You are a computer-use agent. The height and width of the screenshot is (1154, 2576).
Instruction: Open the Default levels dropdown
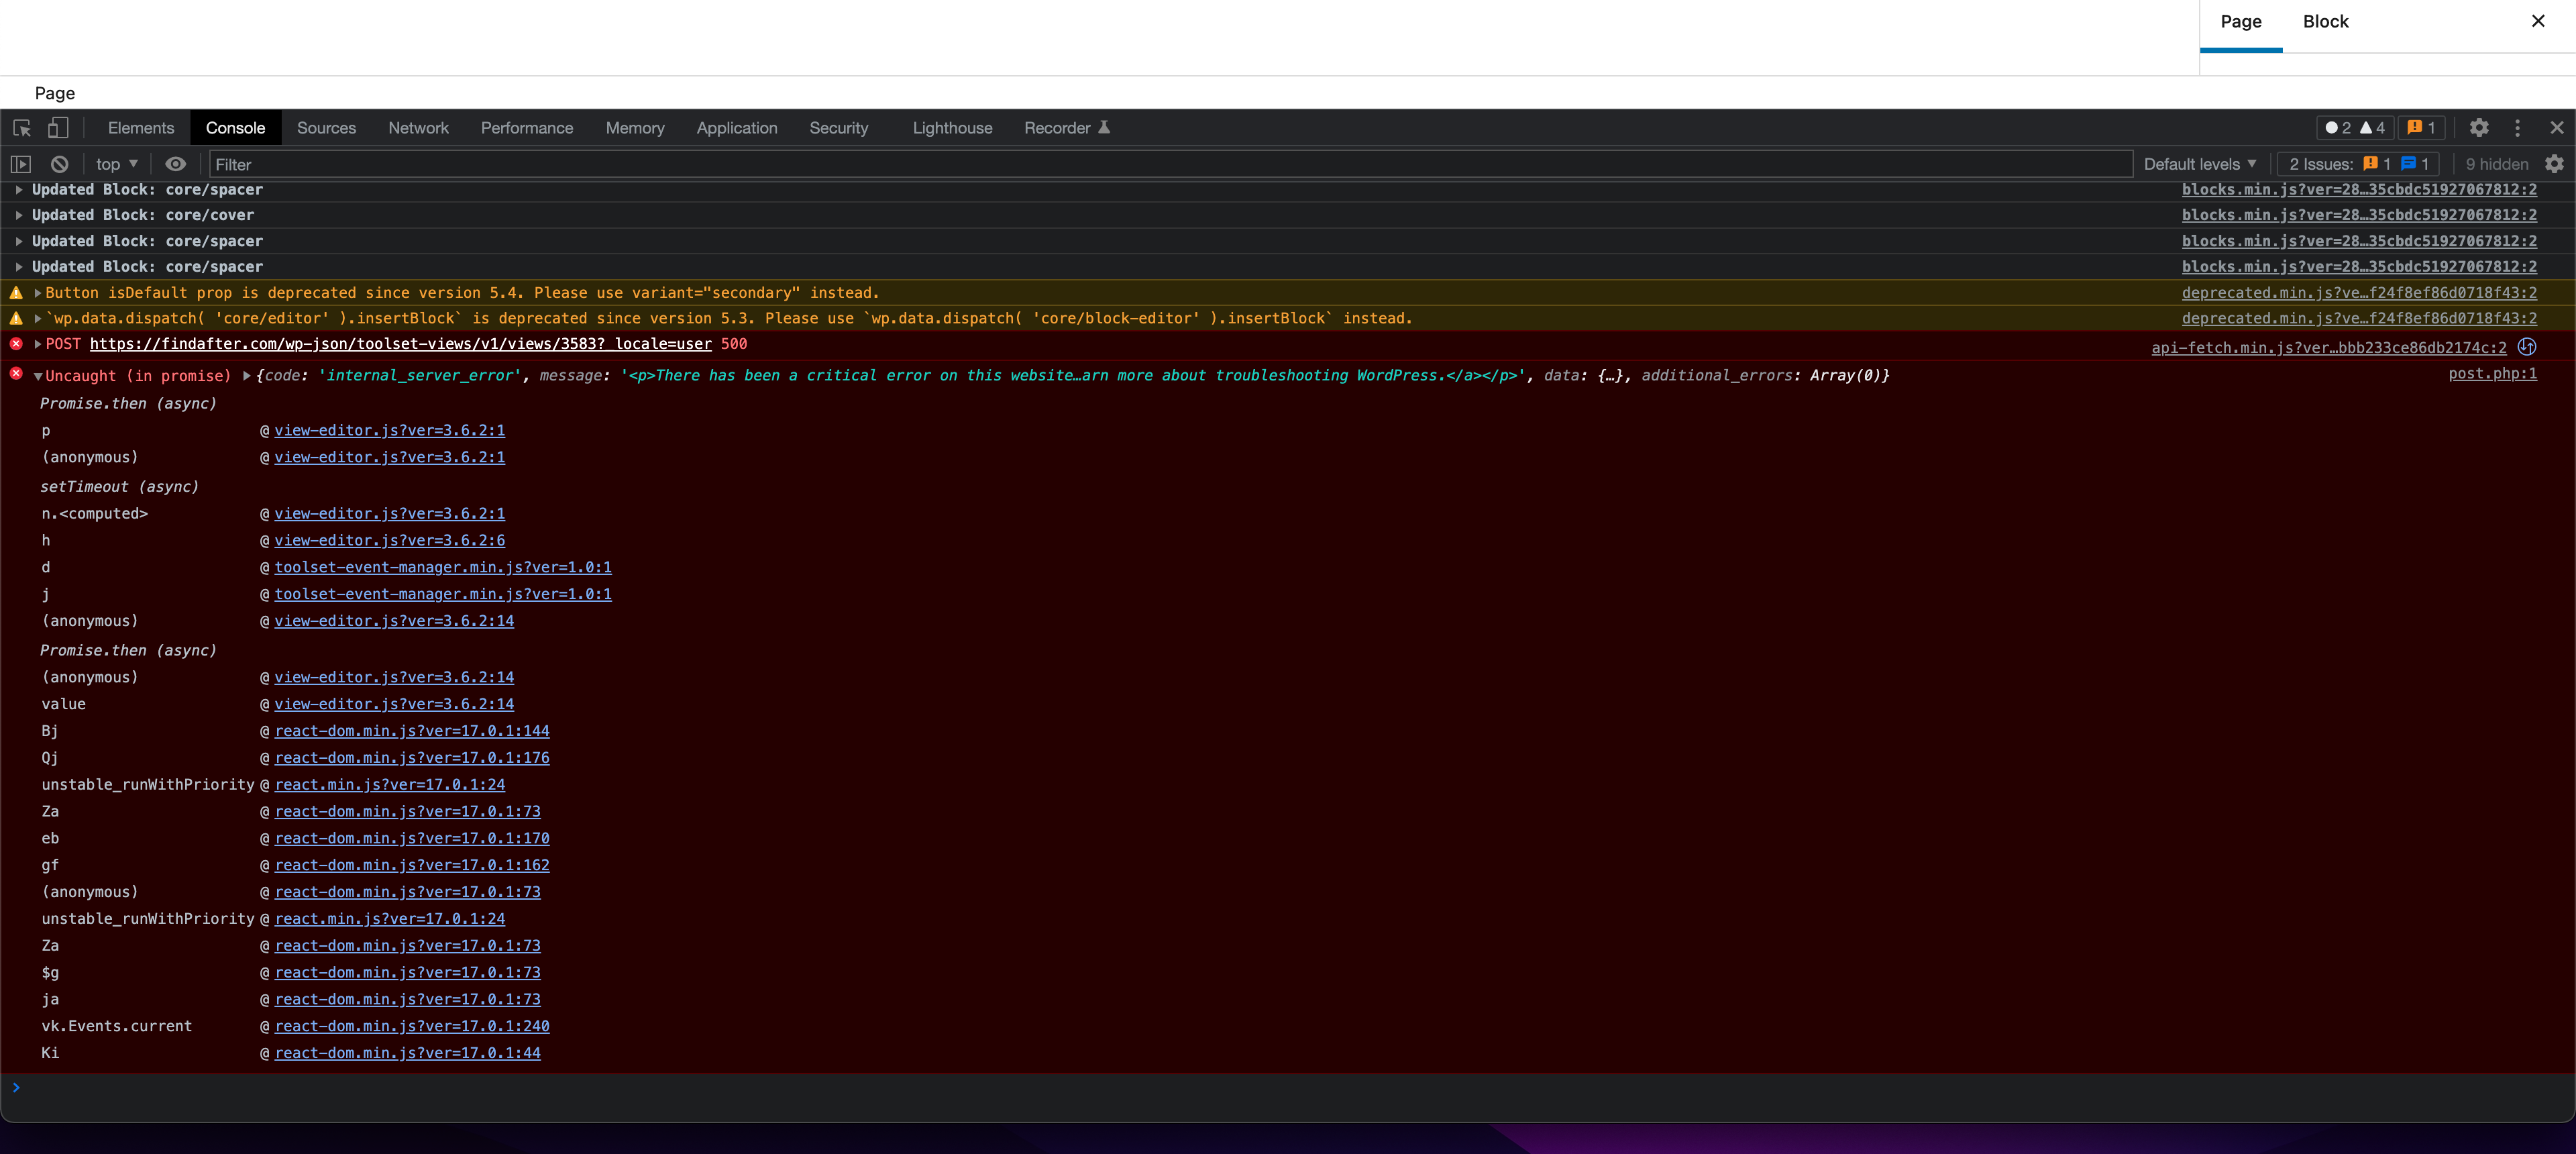(x=2200, y=164)
